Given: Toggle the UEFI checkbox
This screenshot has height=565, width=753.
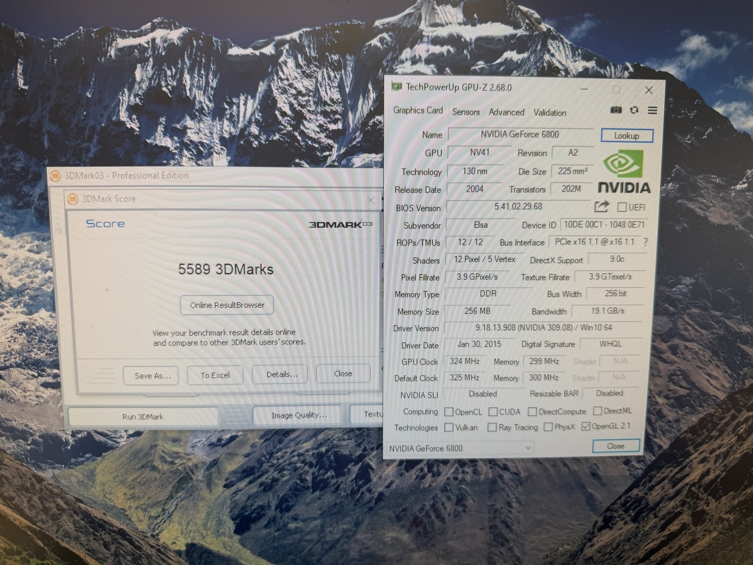Looking at the screenshot, I should [621, 207].
